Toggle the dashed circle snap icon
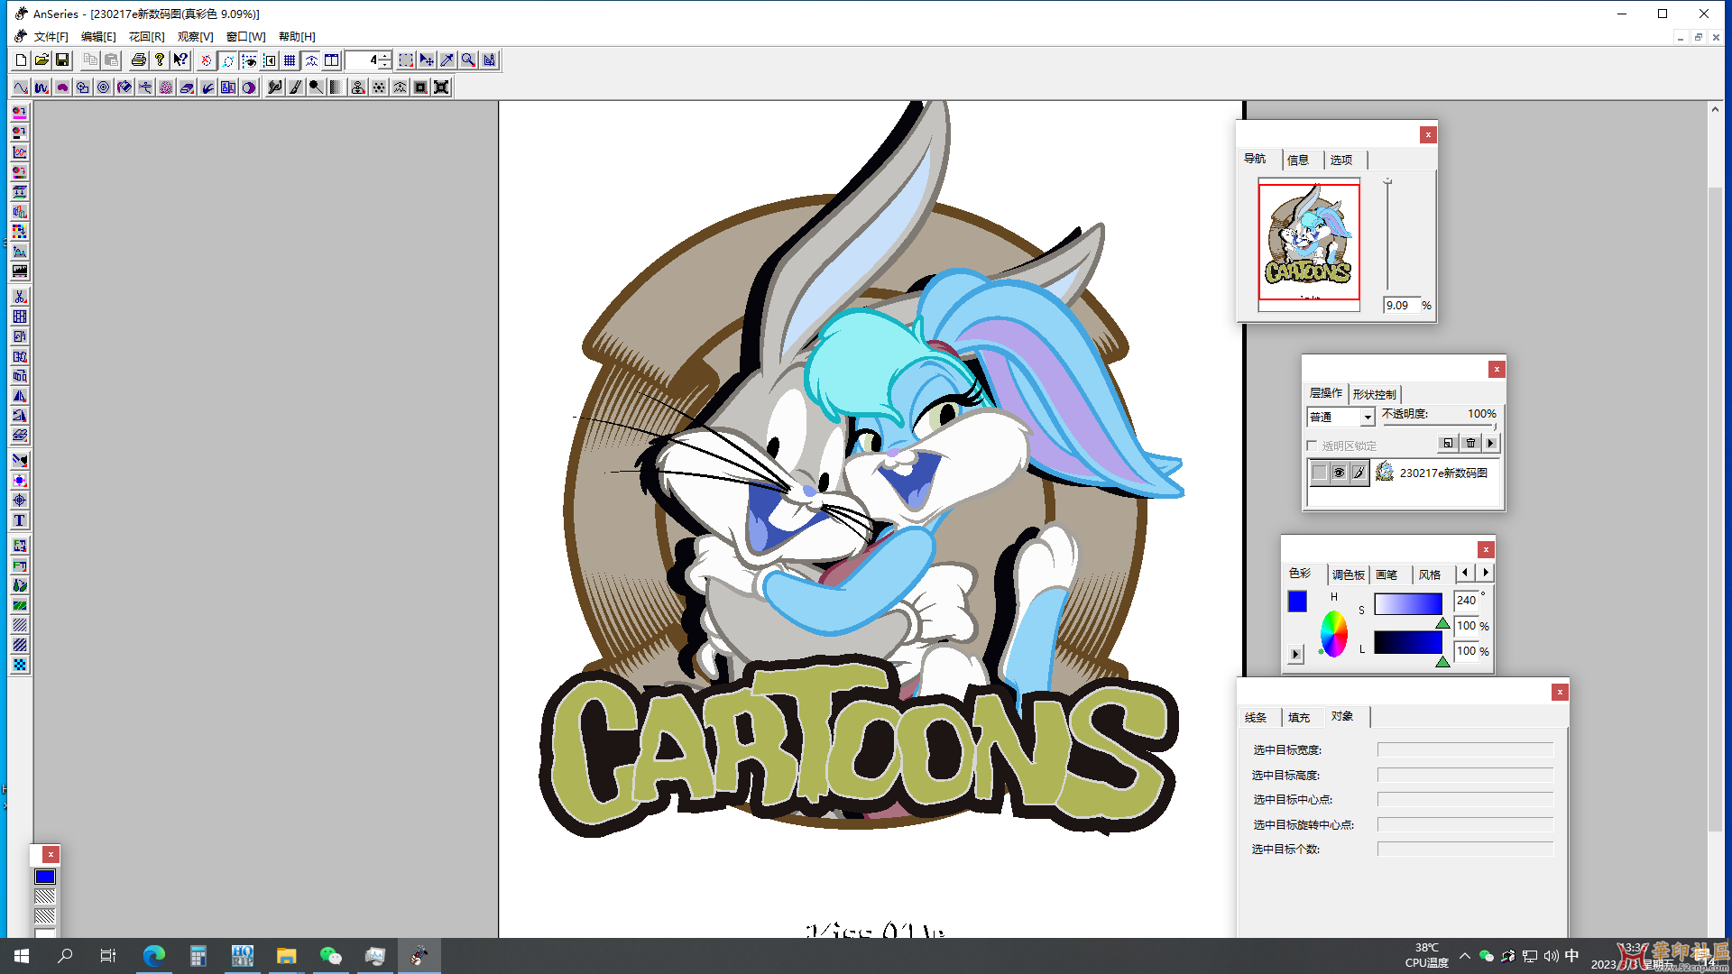This screenshot has height=974, width=1732. point(228,60)
